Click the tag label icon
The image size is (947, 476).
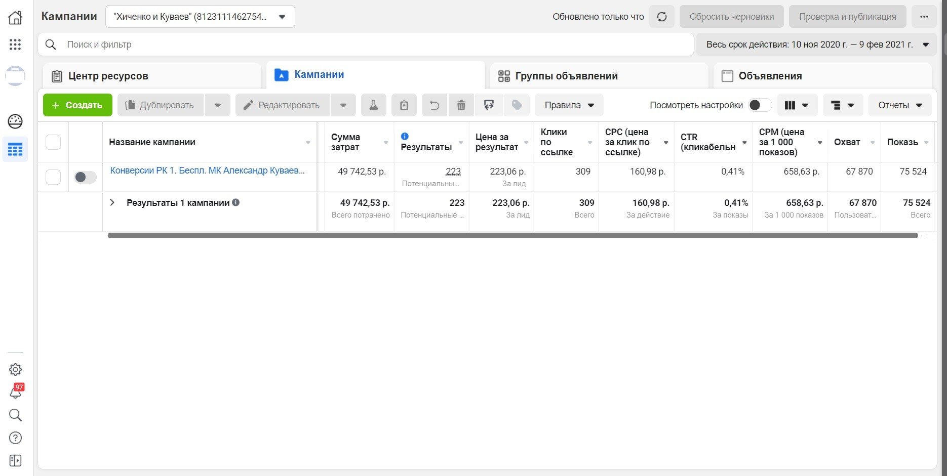[x=517, y=105]
